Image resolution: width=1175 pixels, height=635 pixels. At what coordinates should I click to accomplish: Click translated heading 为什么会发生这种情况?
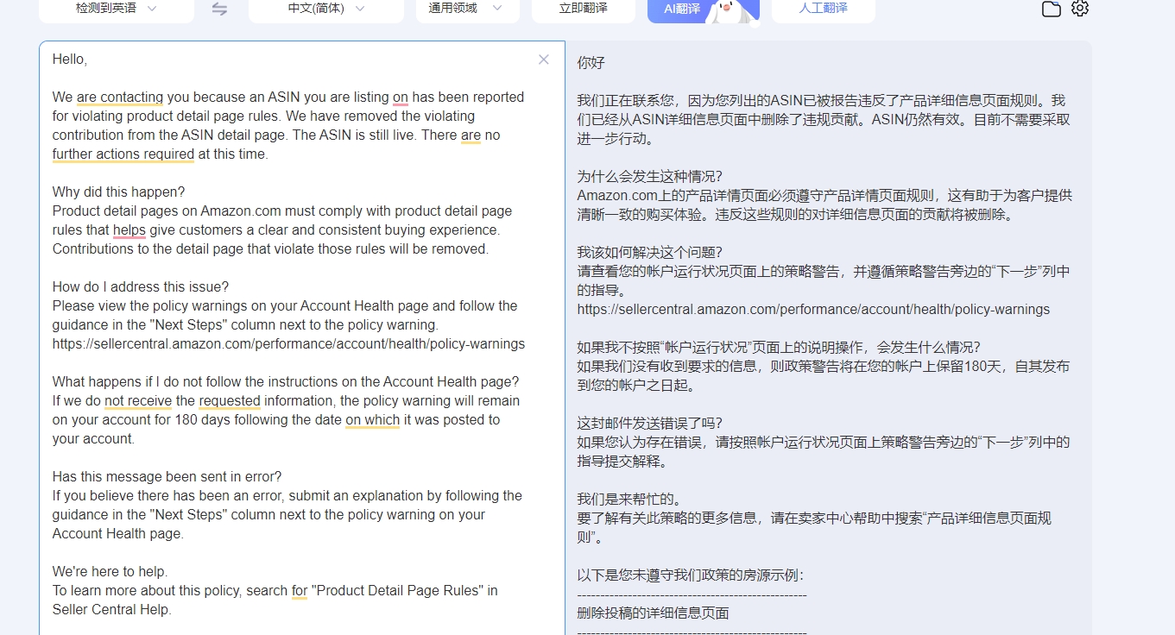coord(649,177)
